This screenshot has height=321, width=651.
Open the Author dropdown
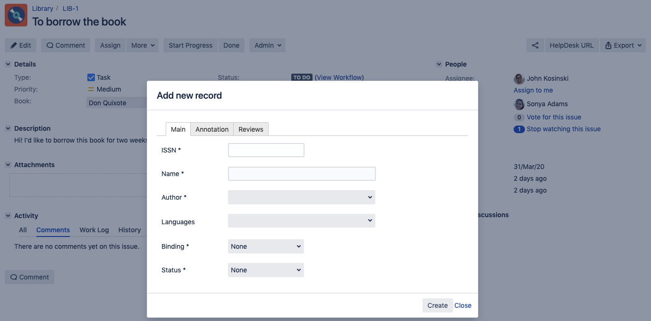click(x=301, y=197)
